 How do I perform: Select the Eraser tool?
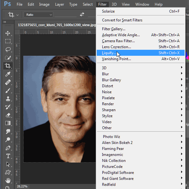click(x=8, y=115)
